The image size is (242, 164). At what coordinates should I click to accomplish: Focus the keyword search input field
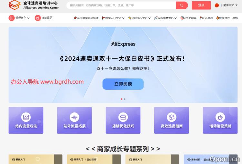point(121,5)
